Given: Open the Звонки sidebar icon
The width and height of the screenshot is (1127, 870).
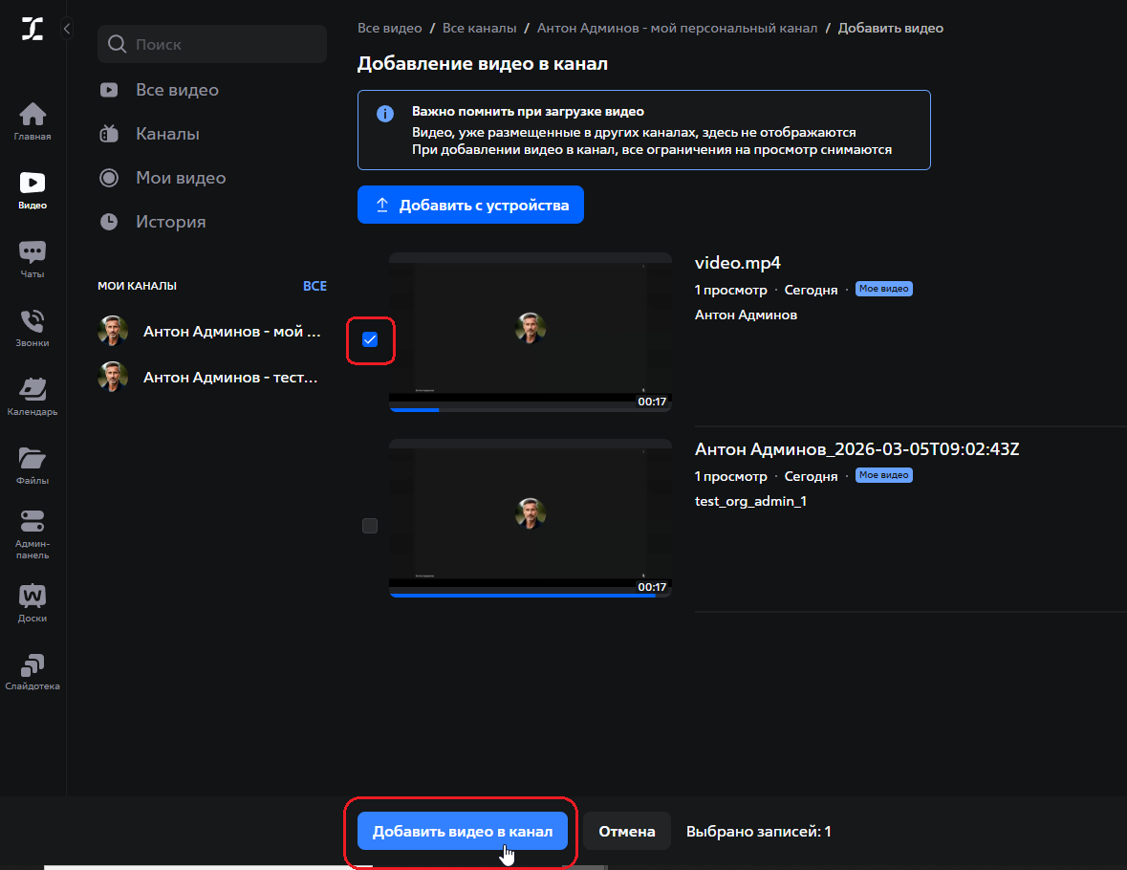Looking at the screenshot, I should pos(32,323).
